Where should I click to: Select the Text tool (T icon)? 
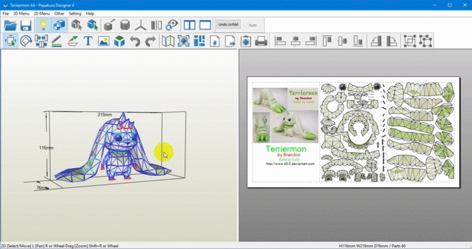88,41
